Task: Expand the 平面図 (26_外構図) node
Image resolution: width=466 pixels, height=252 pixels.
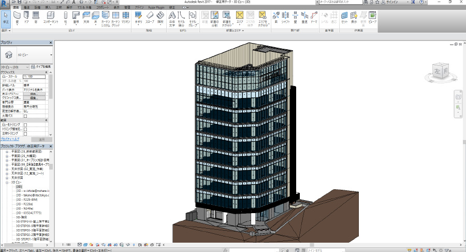Action: click(7, 156)
